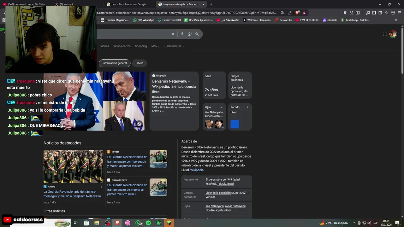Open the Leo AI sparkle icon
The image size is (404, 227).
click(387, 13)
